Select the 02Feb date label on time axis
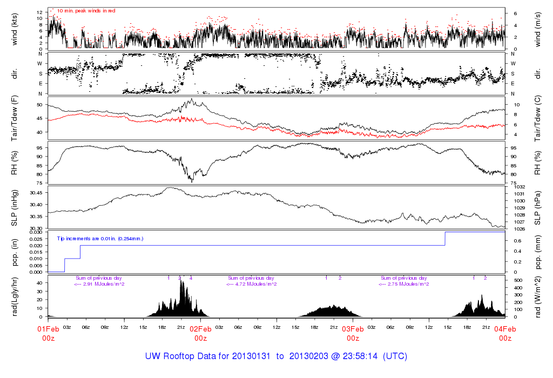Image resolution: width=553 pixels, height=378 pixels. 200,329
